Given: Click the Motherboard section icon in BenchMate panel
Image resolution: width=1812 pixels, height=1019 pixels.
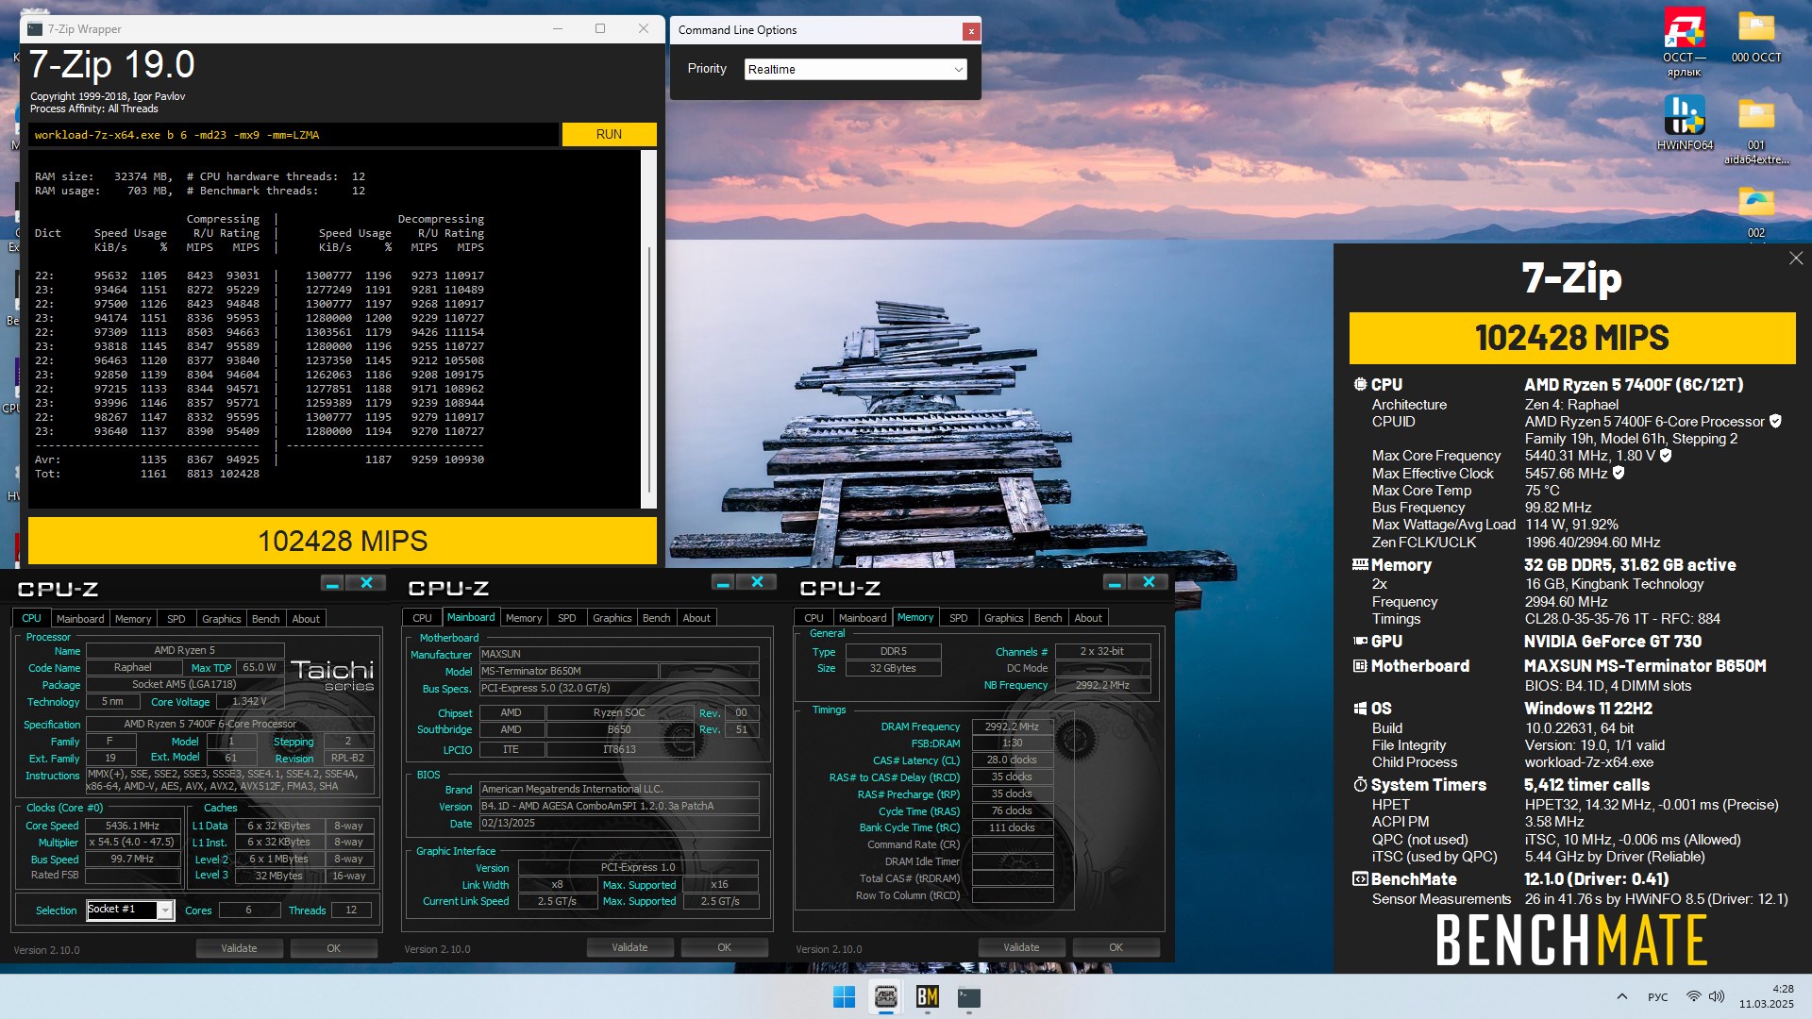Looking at the screenshot, I should tap(1360, 666).
